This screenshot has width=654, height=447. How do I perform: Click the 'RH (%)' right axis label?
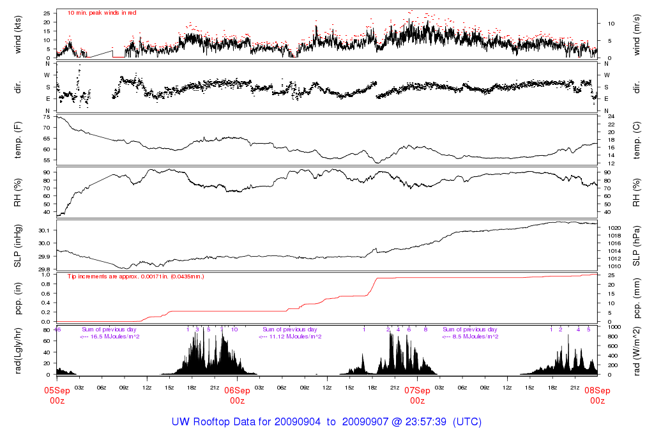(637, 193)
